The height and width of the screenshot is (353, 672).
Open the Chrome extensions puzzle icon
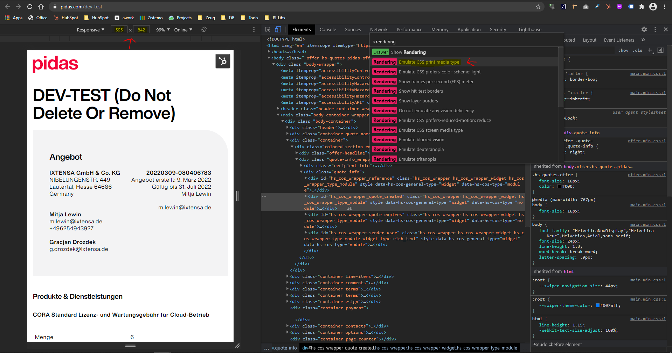(x=642, y=7)
